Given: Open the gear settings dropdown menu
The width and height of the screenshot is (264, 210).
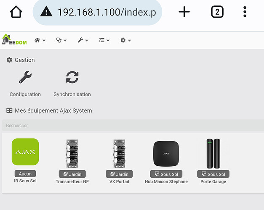Looking at the screenshot, I should point(126,40).
